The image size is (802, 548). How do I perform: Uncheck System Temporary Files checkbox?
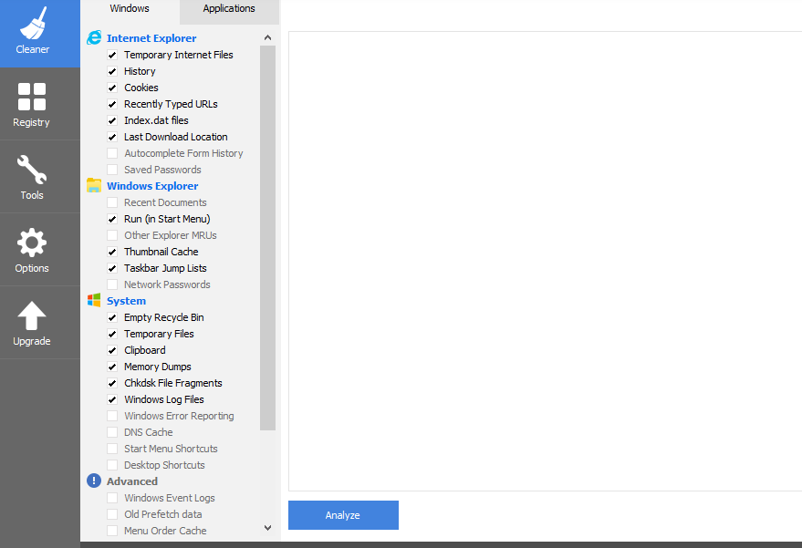[112, 334]
